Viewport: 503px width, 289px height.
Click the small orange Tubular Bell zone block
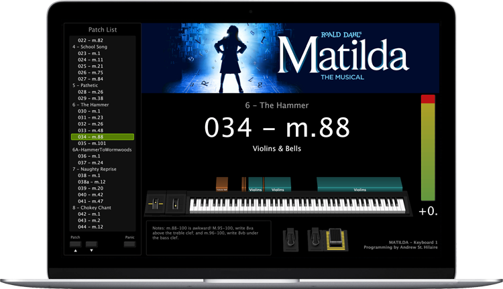coord(222,184)
